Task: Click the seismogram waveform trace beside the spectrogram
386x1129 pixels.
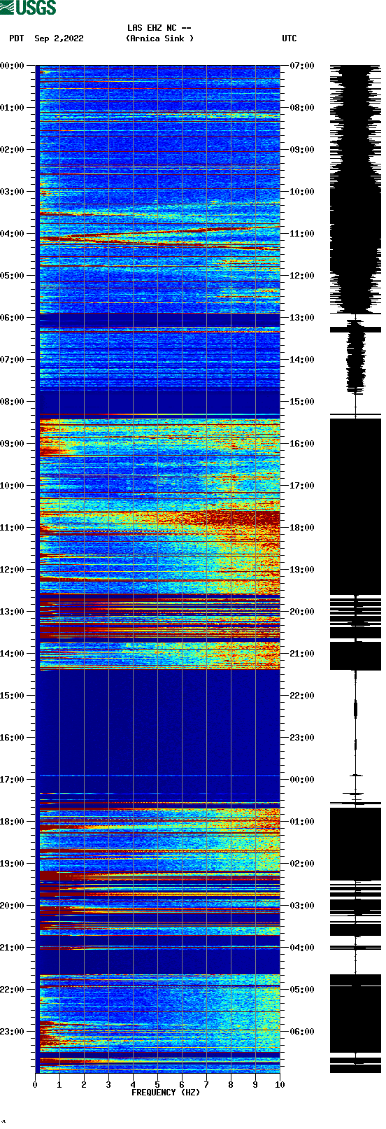Action: [355, 569]
